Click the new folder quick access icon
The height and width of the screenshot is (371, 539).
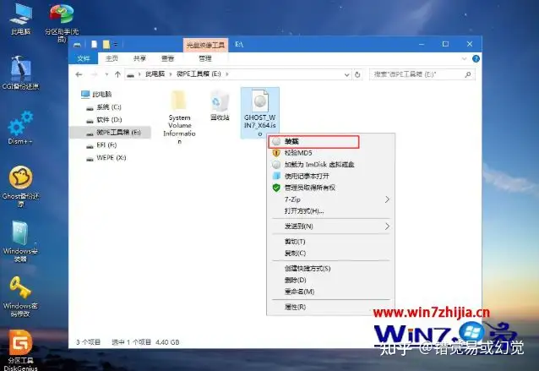point(106,44)
